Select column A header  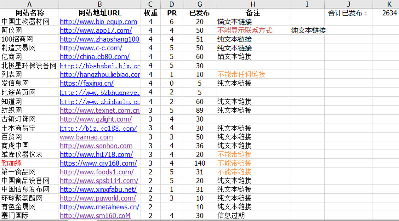point(29,4)
